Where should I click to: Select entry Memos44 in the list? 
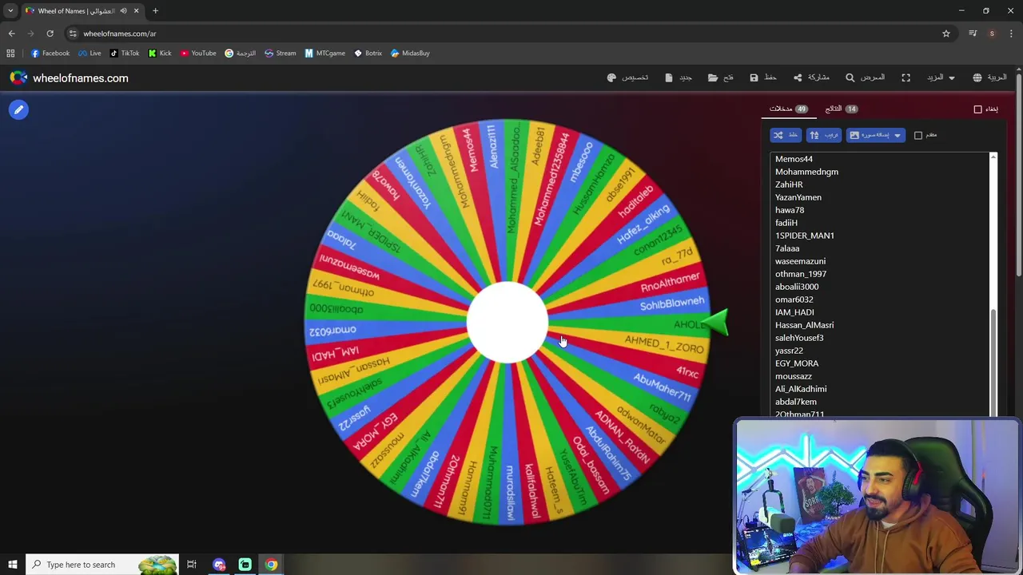[794, 159]
